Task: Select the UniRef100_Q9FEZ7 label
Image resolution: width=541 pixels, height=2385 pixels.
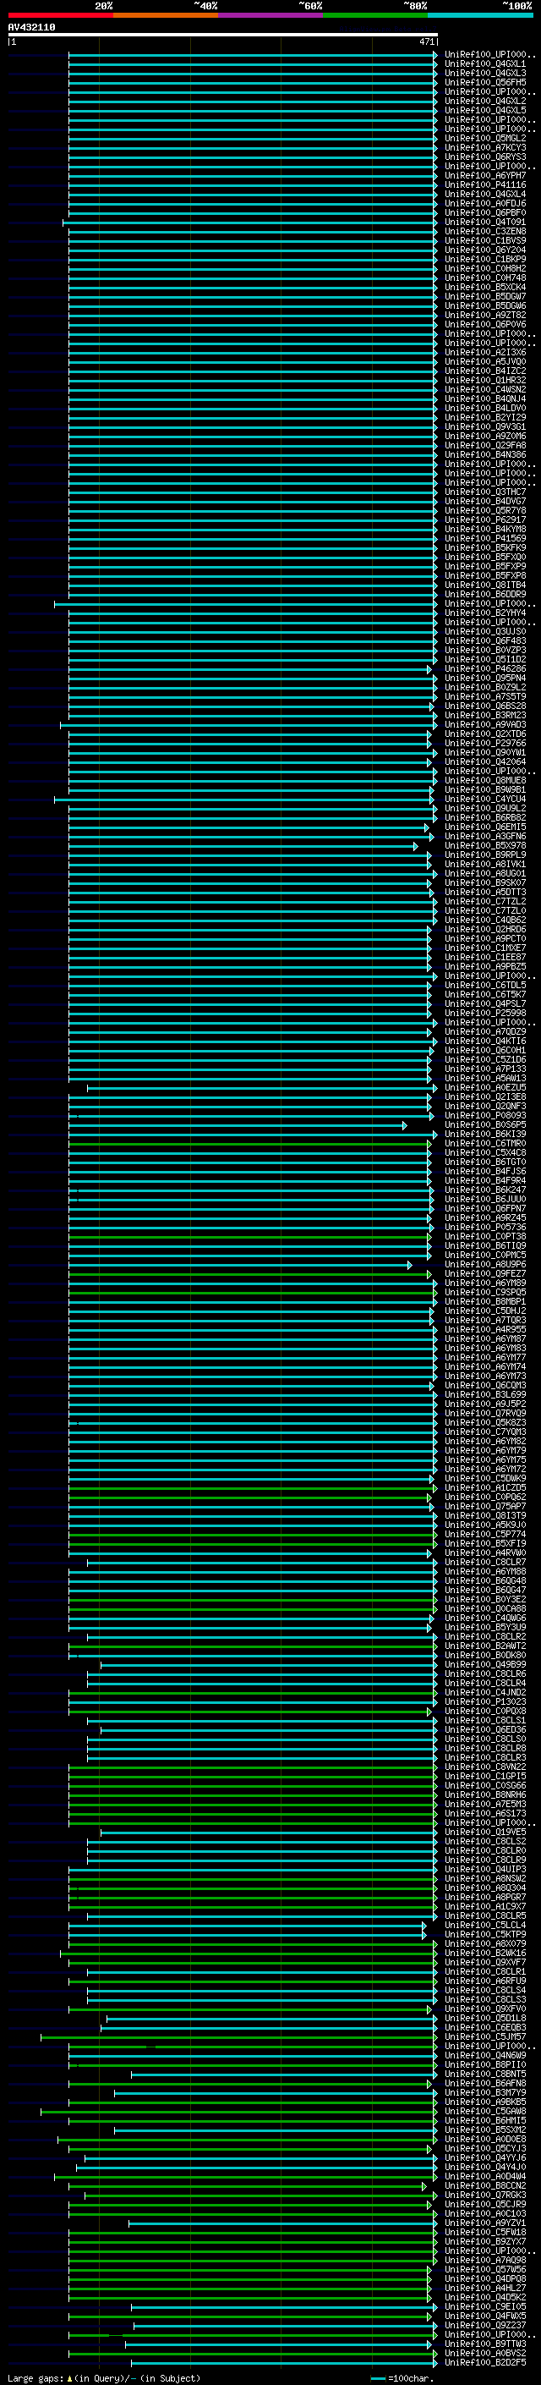Action: click(485, 1274)
